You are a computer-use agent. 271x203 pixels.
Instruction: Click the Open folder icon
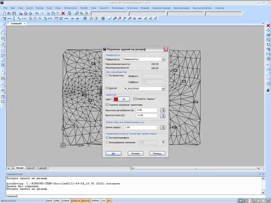point(9,13)
